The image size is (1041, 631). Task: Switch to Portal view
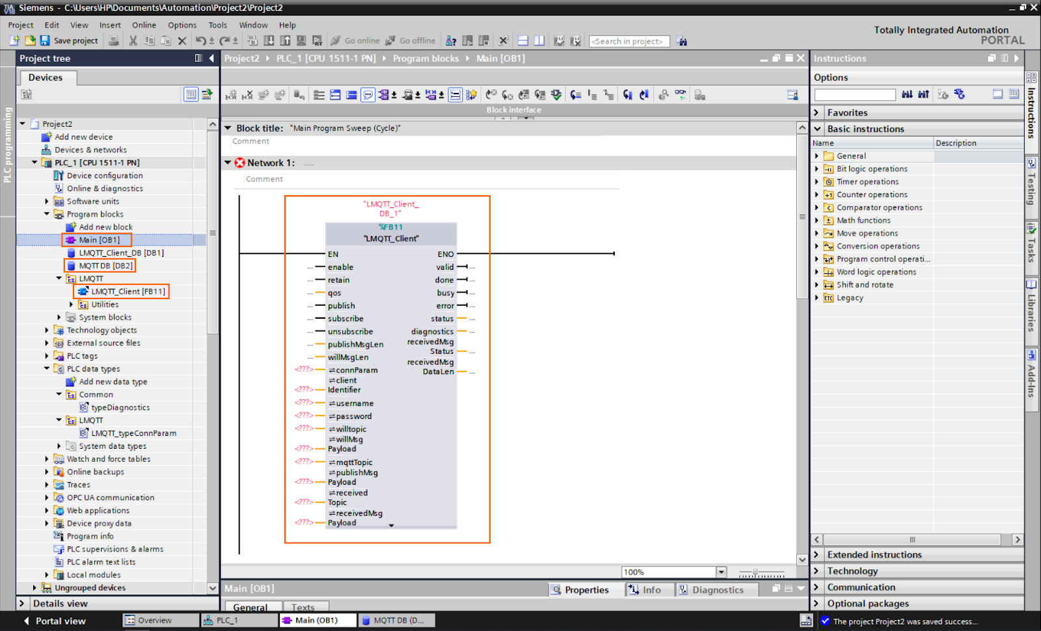point(56,621)
